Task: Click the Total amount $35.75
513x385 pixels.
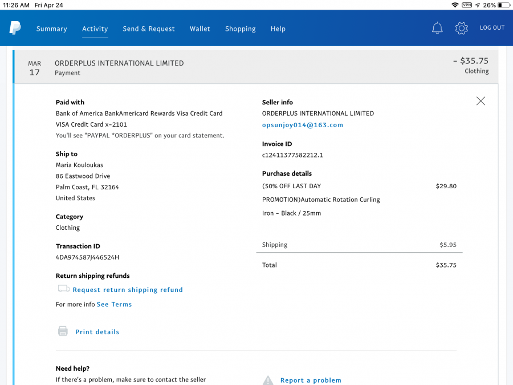Action: [x=446, y=265]
